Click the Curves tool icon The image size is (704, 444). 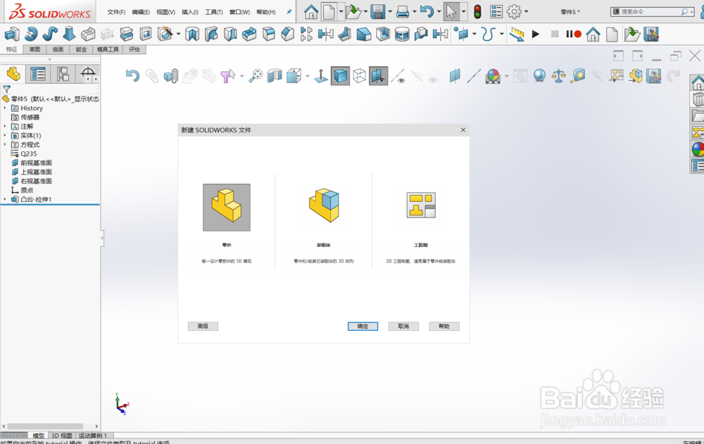[488, 34]
